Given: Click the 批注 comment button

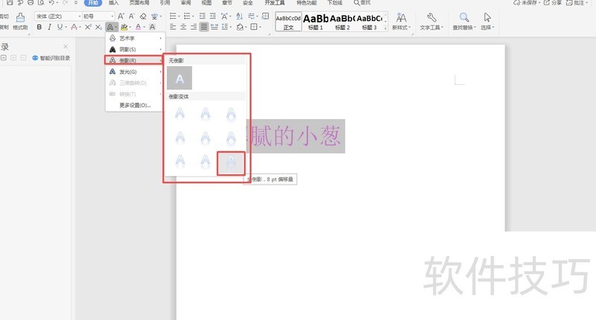Looking at the screenshot, I should coord(575,3).
